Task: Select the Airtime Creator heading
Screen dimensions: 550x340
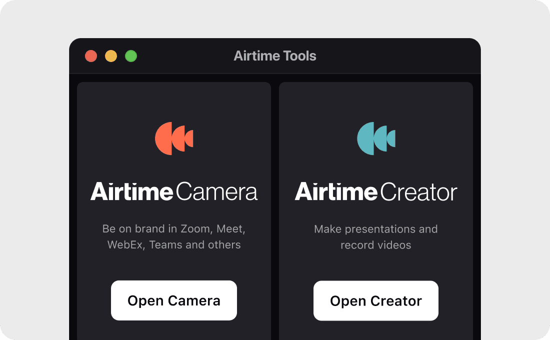Action: point(376,191)
